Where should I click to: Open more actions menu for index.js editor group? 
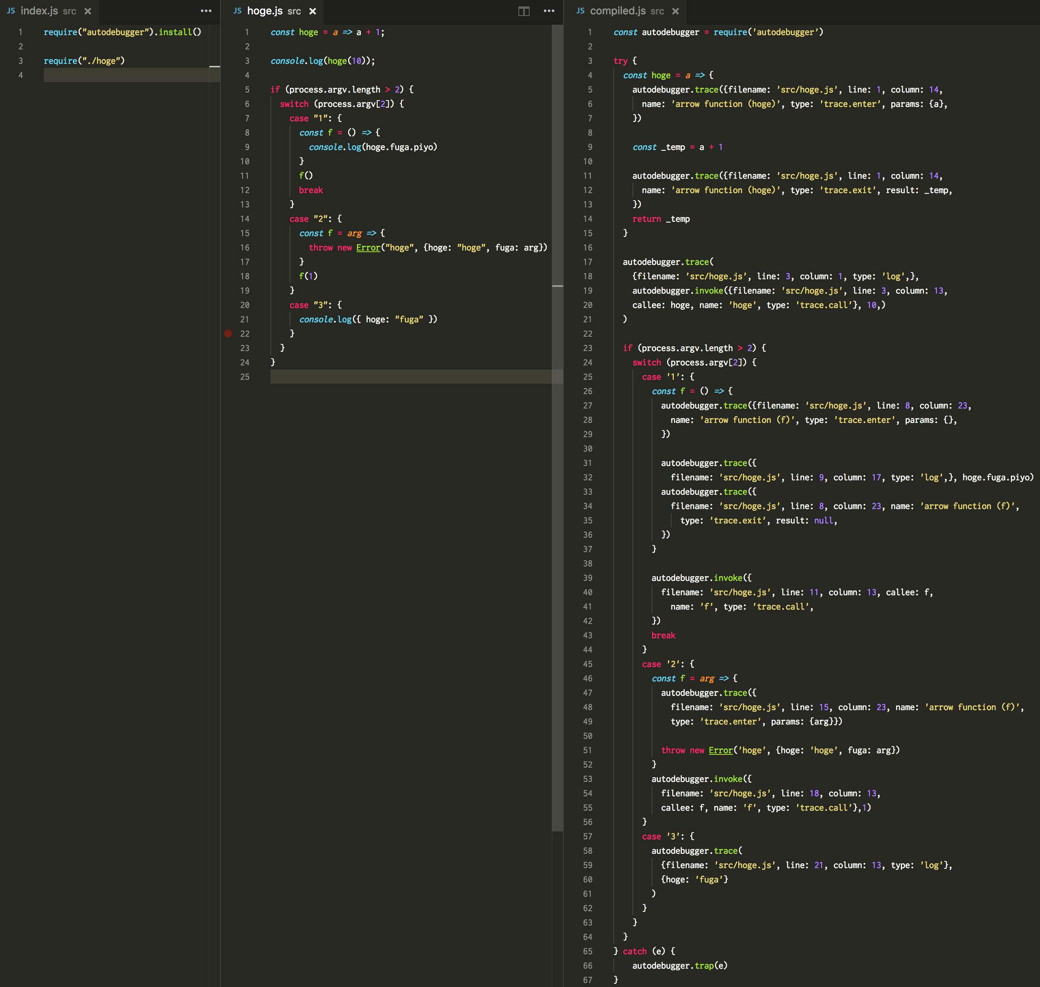(x=206, y=10)
